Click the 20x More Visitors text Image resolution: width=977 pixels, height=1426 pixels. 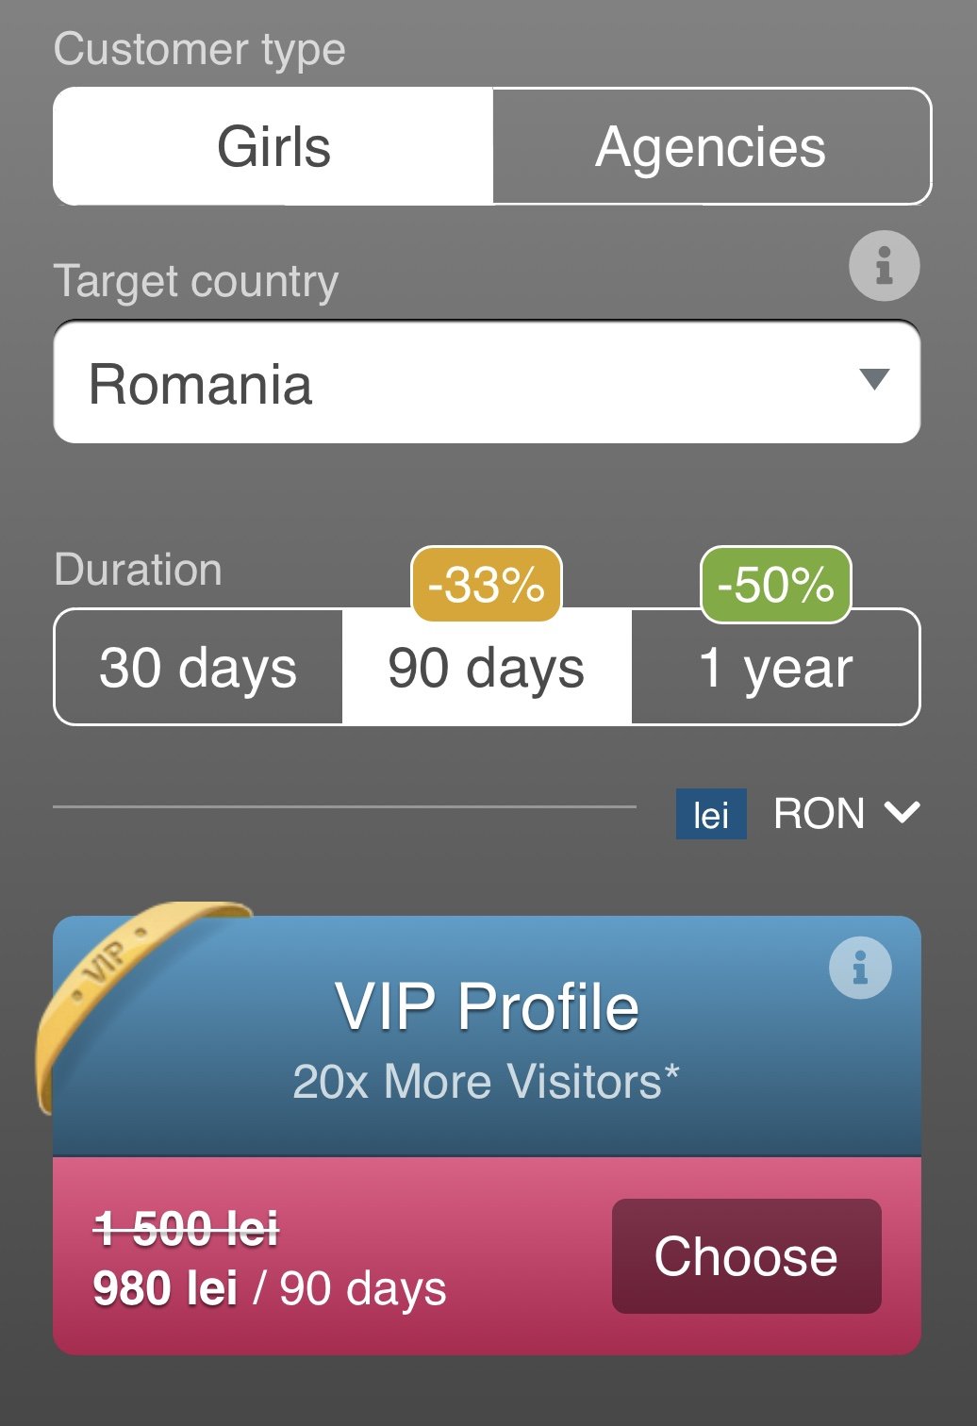[487, 1082]
